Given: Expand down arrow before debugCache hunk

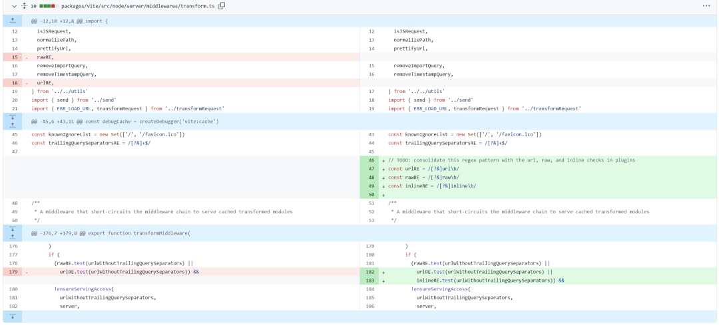Looking at the screenshot, I should coord(12,118).
